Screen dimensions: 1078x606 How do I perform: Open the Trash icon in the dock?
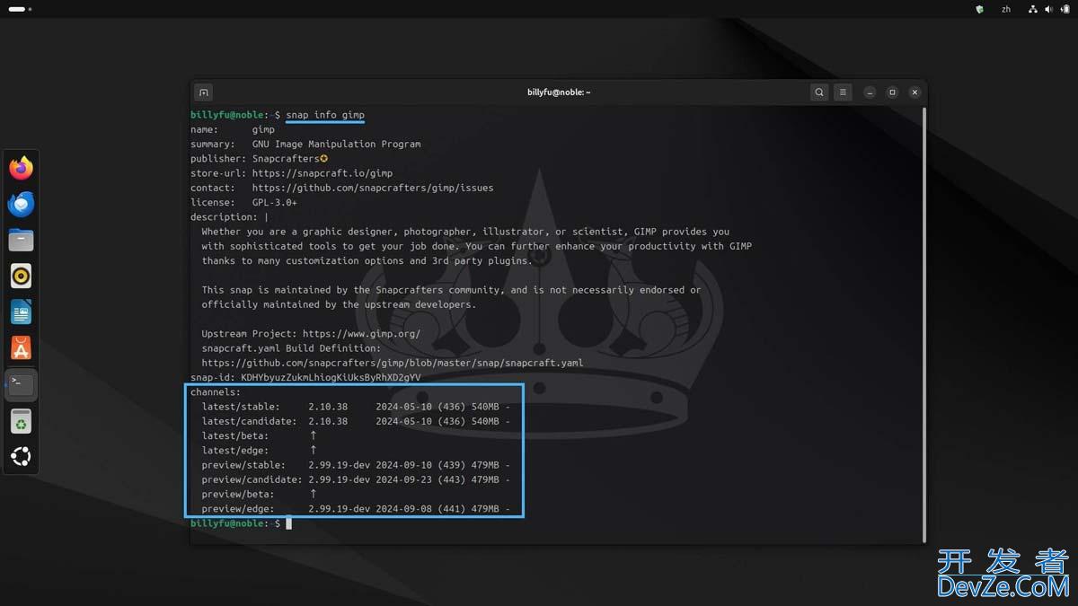[21, 420]
